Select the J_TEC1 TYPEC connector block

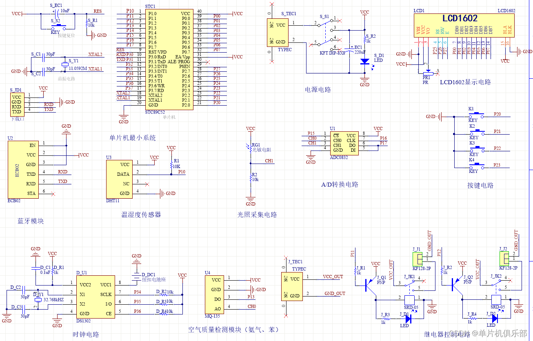click(292, 287)
